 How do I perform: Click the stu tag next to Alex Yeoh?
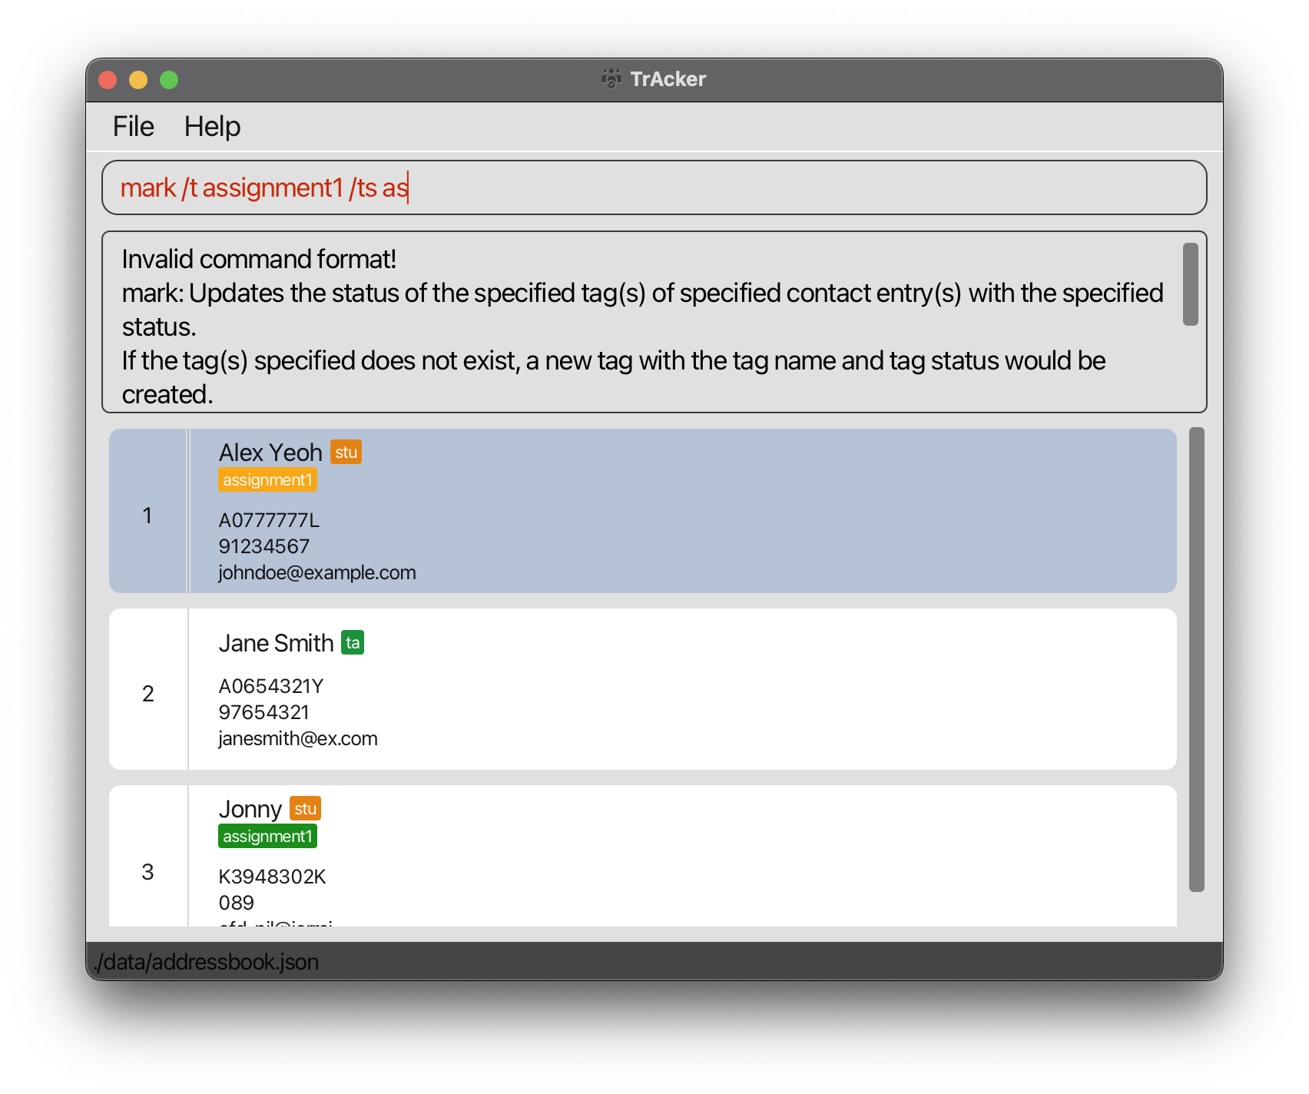click(346, 452)
